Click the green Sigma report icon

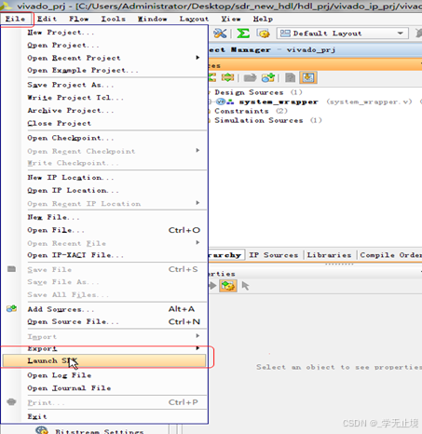pyautogui.click(x=243, y=34)
